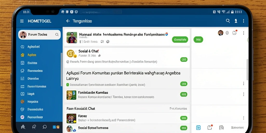Open Bukites in the sidebar
266x133 pixels.
[32, 63]
